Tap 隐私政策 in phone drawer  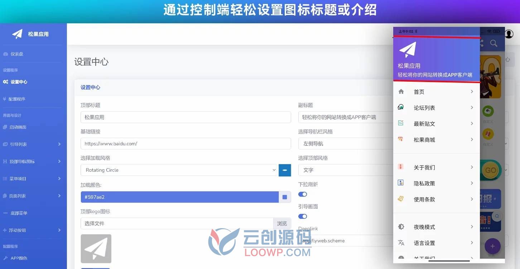(x=424, y=183)
